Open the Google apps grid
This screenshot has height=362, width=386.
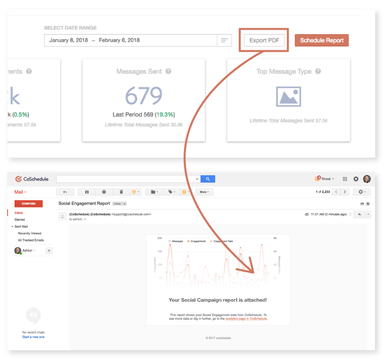click(x=345, y=179)
